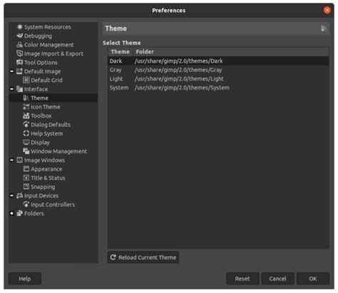Select the Gray theme row
338x293 pixels.
coord(218,70)
